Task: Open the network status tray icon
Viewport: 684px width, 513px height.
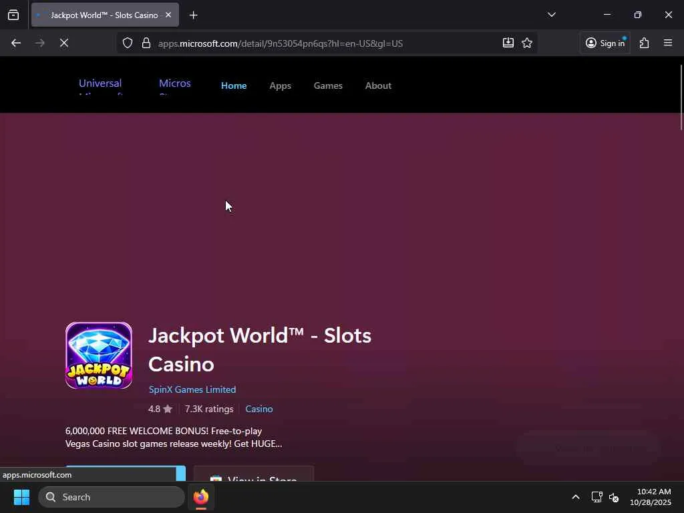Action: click(x=596, y=497)
